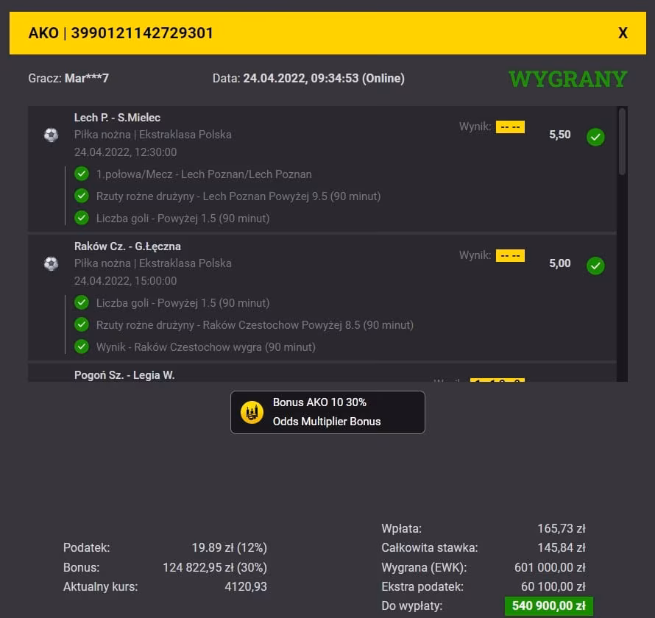Click the green win checkmark beside odds 5,00
The height and width of the screenshot is (618, 655).
[595, 266]
